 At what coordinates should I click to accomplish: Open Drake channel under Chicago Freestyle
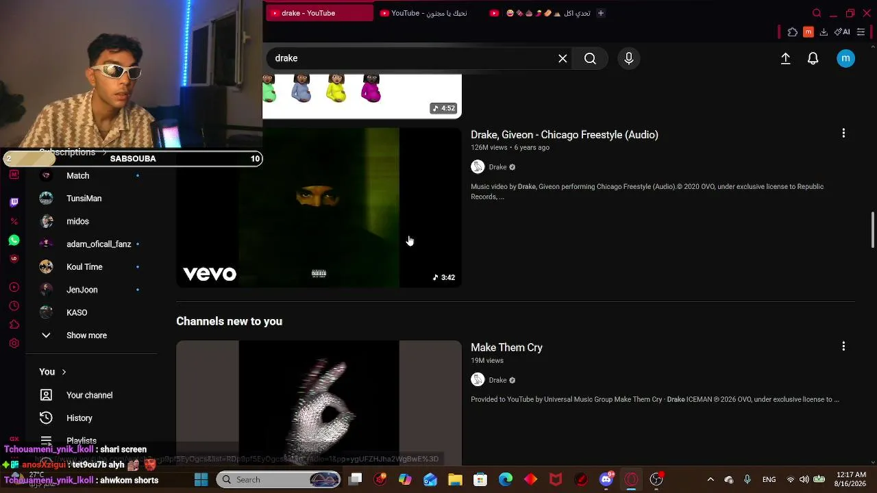pos(498,167)
